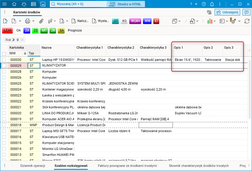Image resolution: width=252 pixels, height=171 pixels.
Task: Click the teal OT button
Action: click(x=116, y=21)
